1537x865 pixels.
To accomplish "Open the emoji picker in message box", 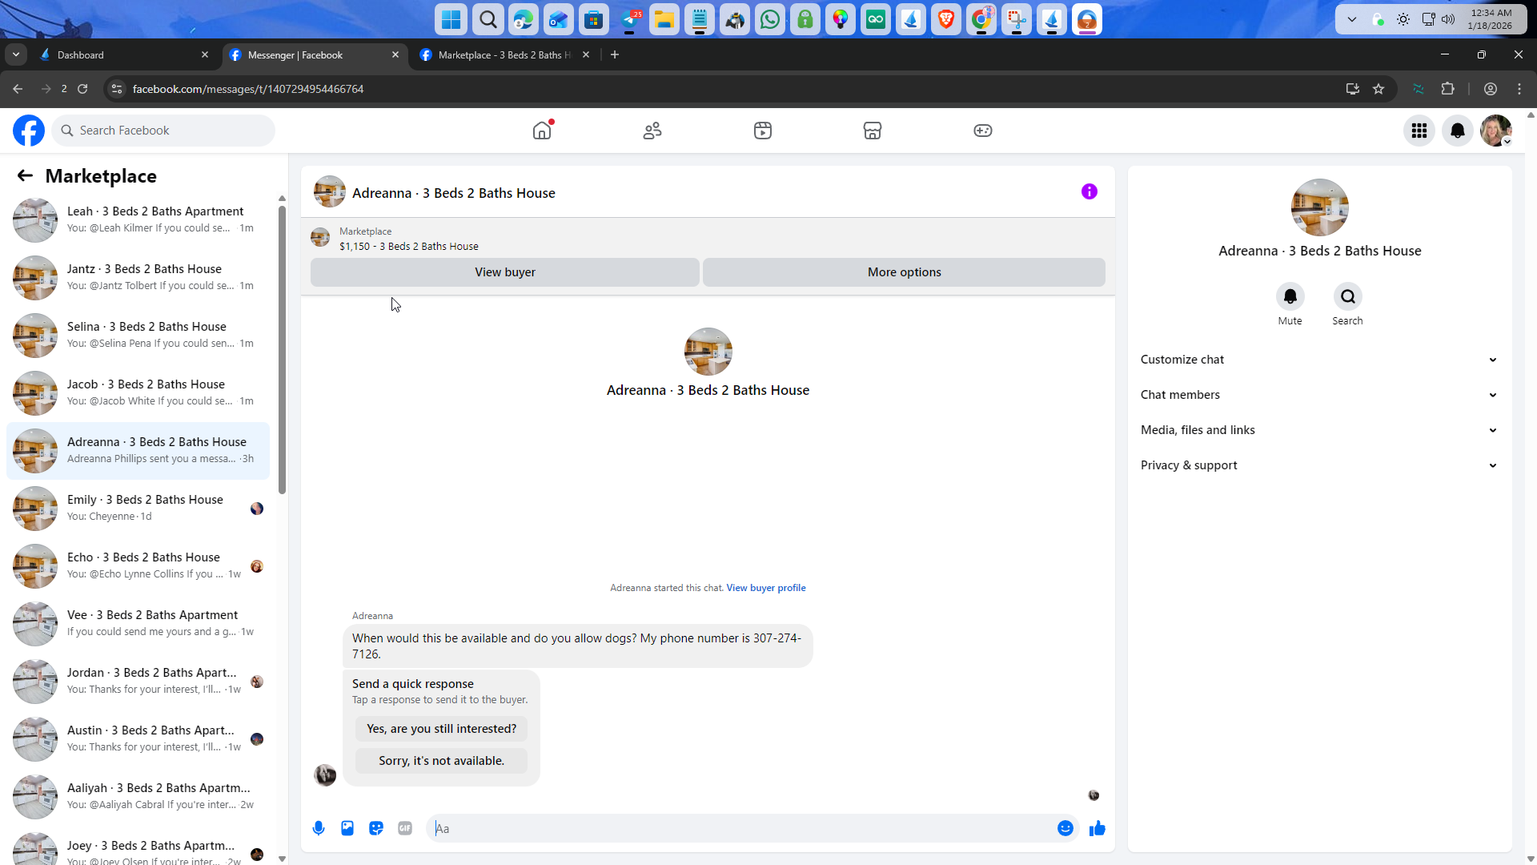I will [x=1065, y=828].
